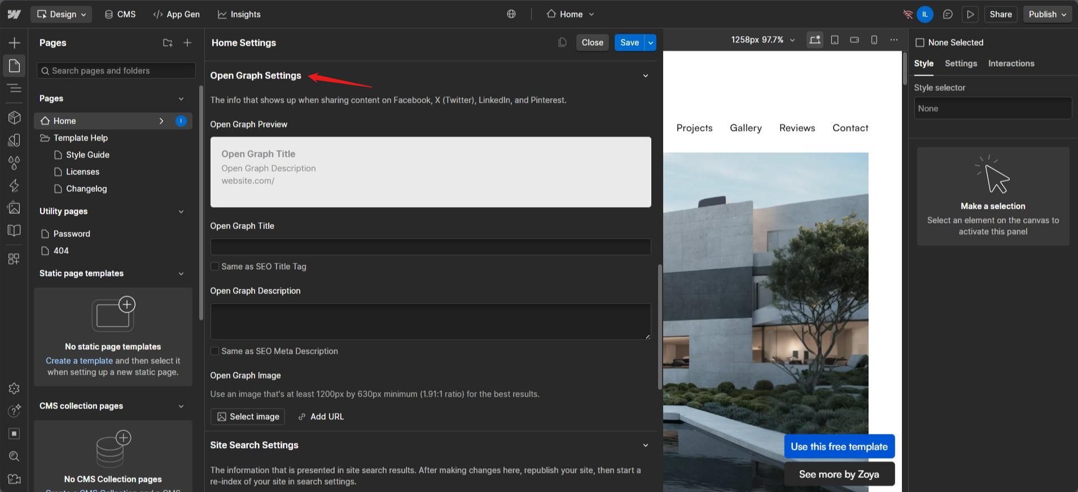Screen dimensions: 1078x492
Task: Open the App Gen tab
Action: click(x=177, y=14)
